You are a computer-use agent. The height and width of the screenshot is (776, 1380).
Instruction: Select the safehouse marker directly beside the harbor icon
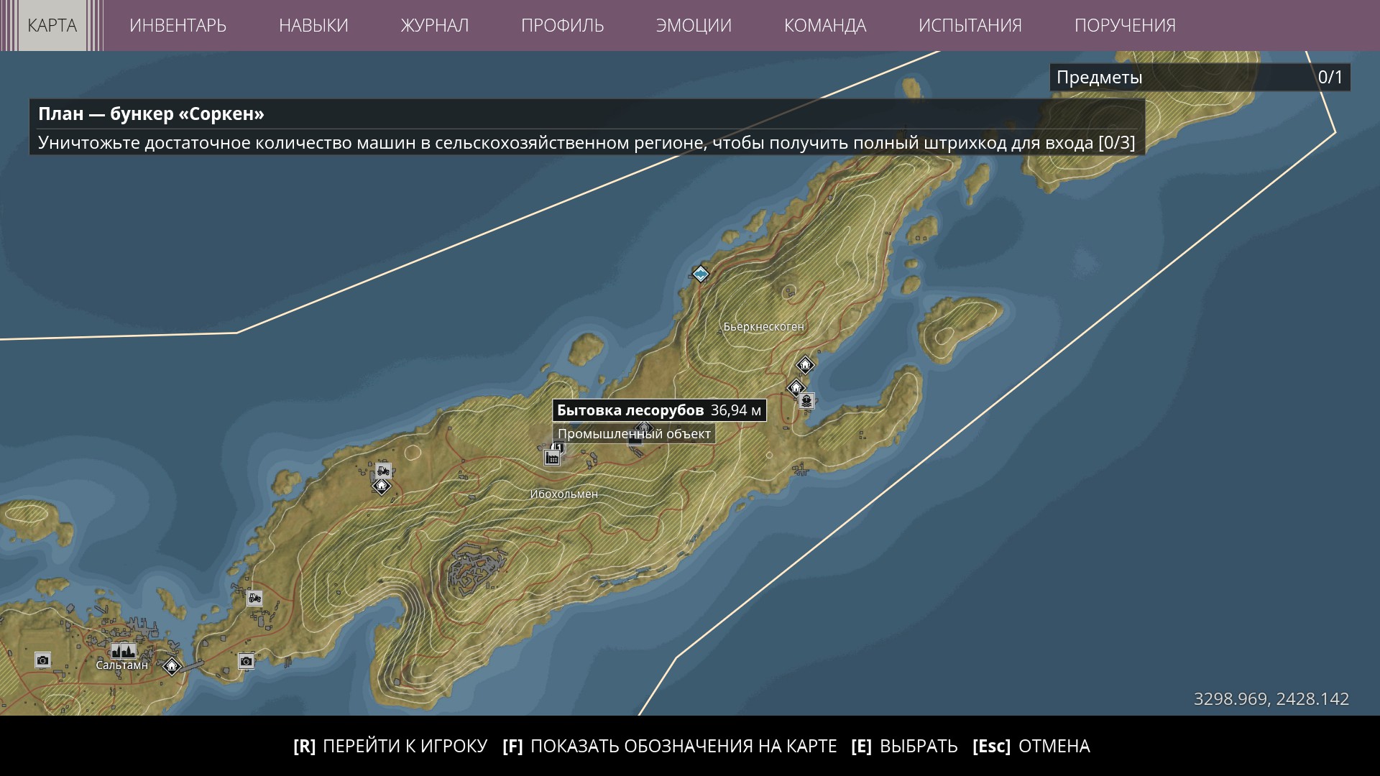tap(796, 388)
